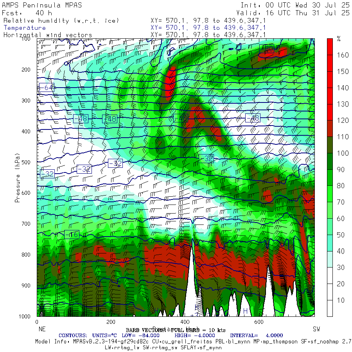
Task: Click the colorbar label '160'
Action: coord(343,55)
